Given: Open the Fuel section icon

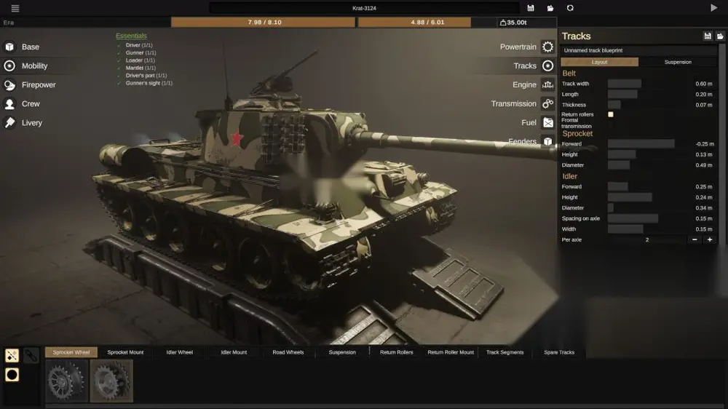Looking at the screenshot, I should [548, 122].
